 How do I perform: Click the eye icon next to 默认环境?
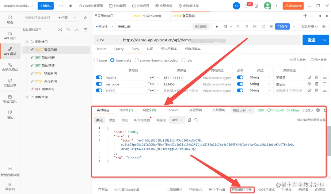[324, 27]
